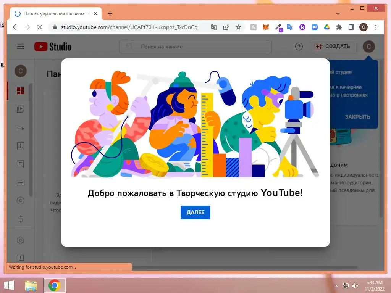Click the channel avatar in the sidebar

click(21, 71)
